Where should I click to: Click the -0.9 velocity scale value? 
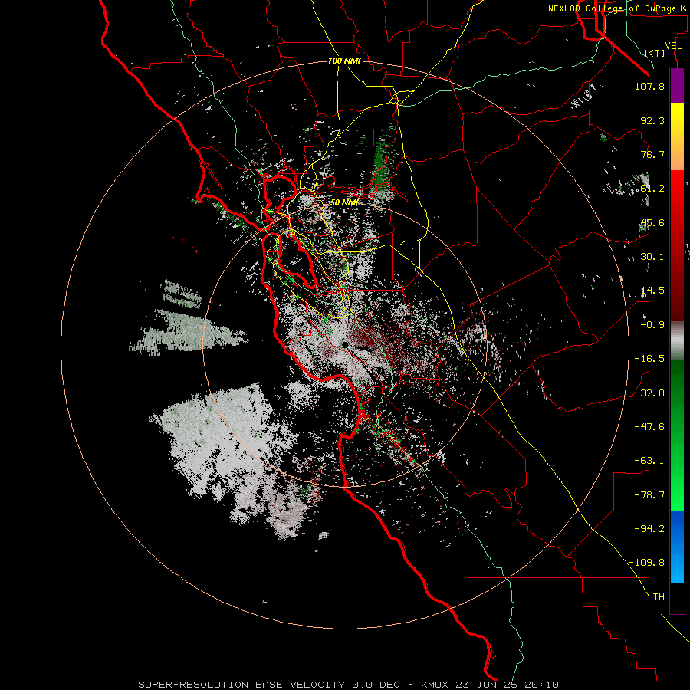click(x=652, y=325)
